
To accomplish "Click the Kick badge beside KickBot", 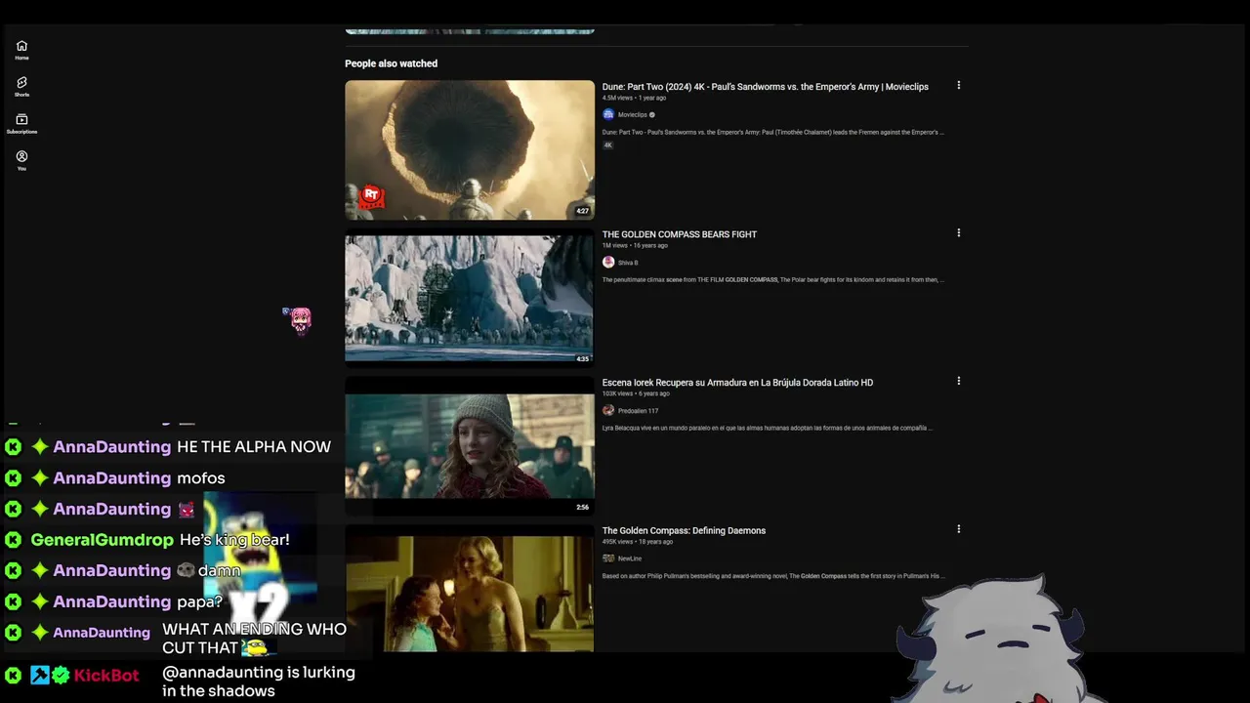I will pos(14,675).
